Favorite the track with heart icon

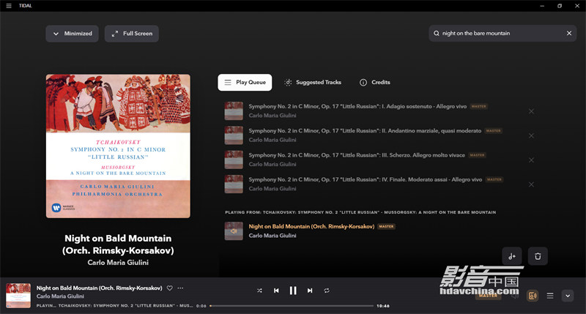click(170, 288)
